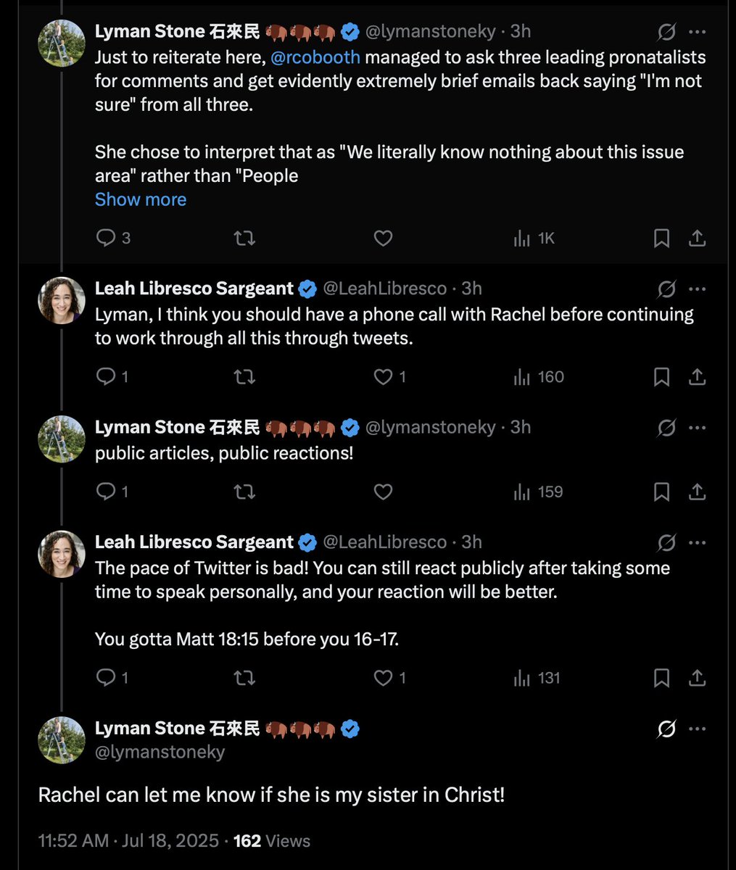View analytics showing 160 views
Image resolution: width=736 pixels, height=870 pixels.
pyautogui.click(x=539, y=377)
